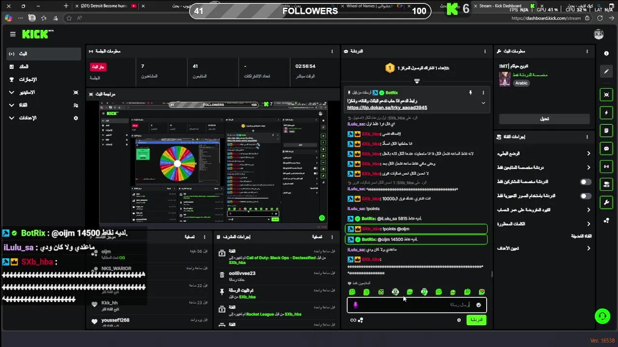Image resolution: width=618 pixels, height=347 pixels.
Task: Select the البث (Stream) sidebar item
Action: click(44, 54)
